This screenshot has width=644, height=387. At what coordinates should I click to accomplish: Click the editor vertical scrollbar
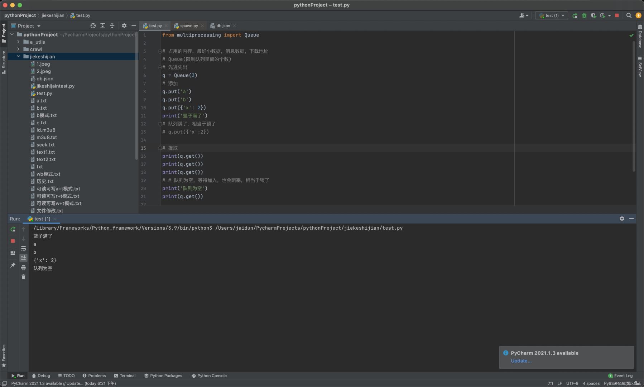tap(634, 107)
